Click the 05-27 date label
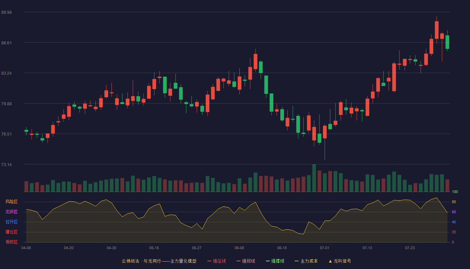470x269 pixels. pos(197,248)
